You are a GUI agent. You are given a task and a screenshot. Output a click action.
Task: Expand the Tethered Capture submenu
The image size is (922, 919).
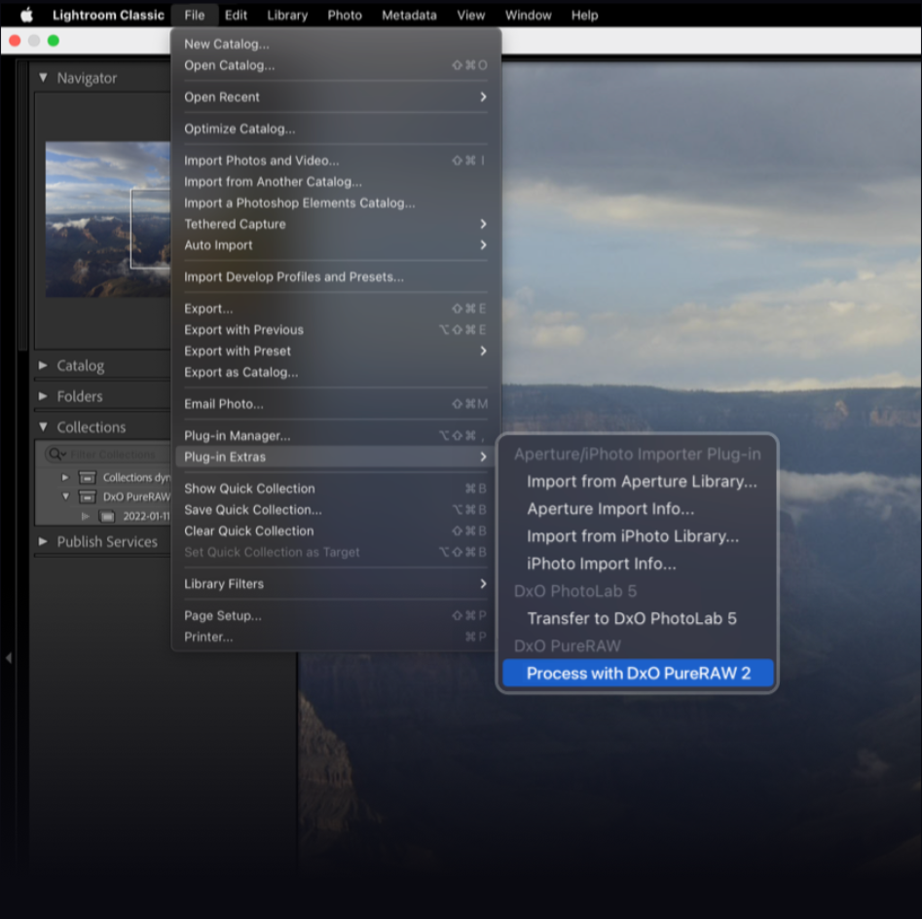pos(336,224)
